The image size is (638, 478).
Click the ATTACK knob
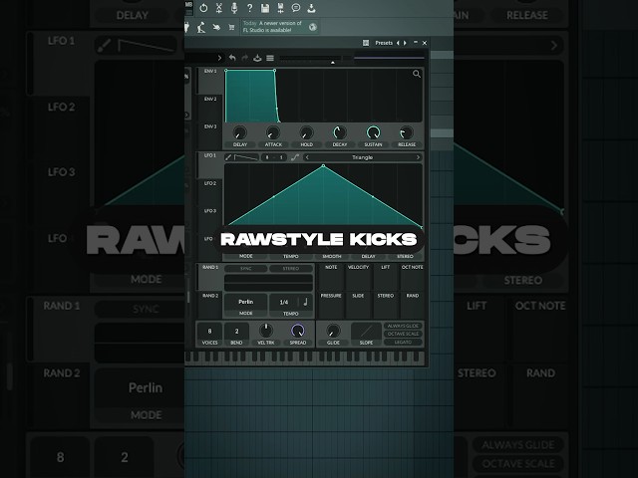point(273,132)
